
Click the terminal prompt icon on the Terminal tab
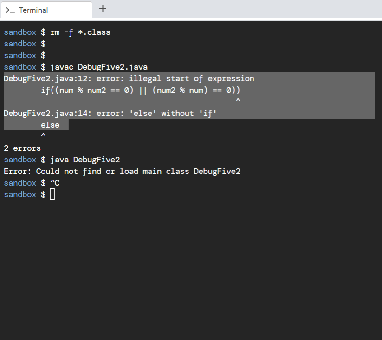point(10,9)
